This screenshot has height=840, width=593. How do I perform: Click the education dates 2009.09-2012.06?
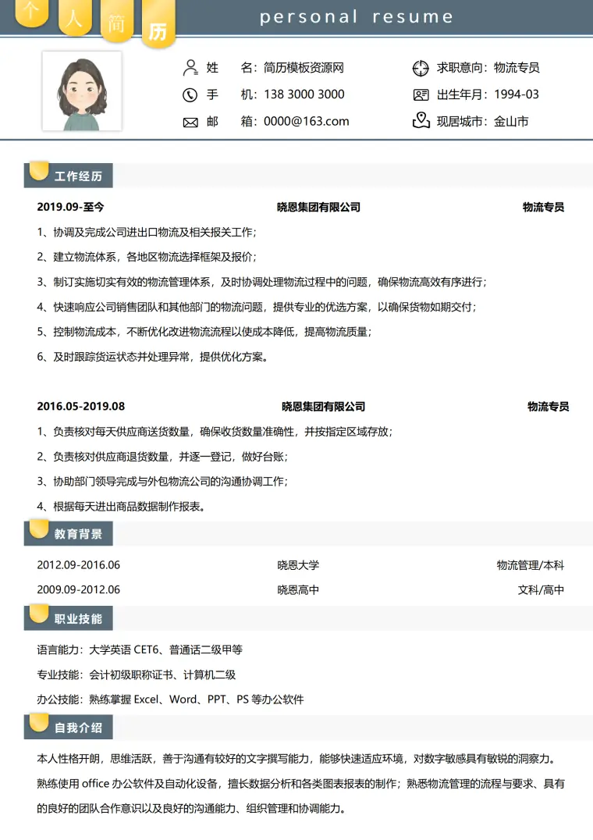coord(79,589)
